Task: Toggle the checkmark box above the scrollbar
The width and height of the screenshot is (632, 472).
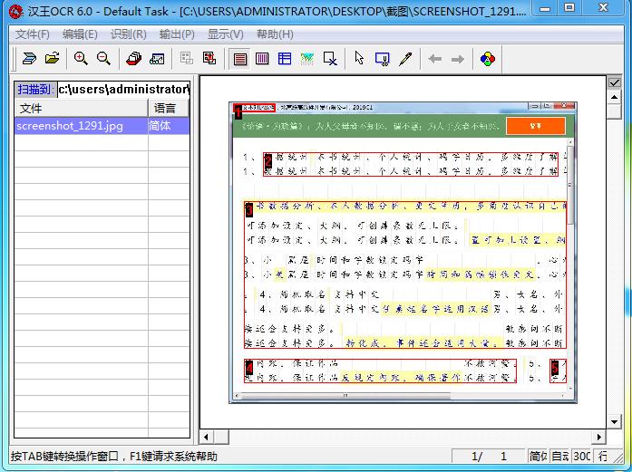Action: (x=614, y=82)
